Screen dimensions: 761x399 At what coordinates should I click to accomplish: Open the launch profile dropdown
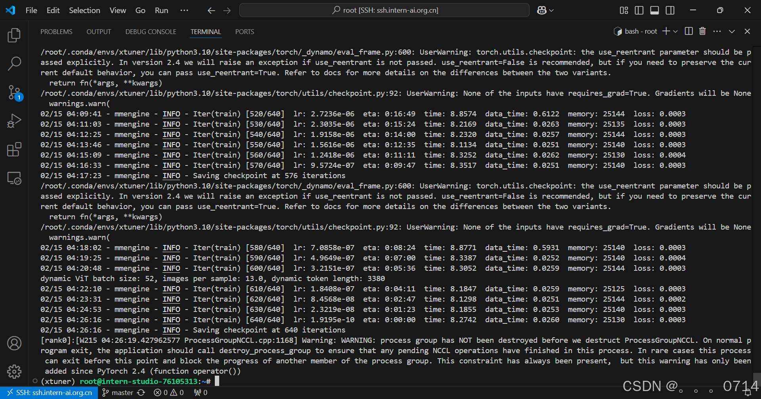tap(675, 31)
